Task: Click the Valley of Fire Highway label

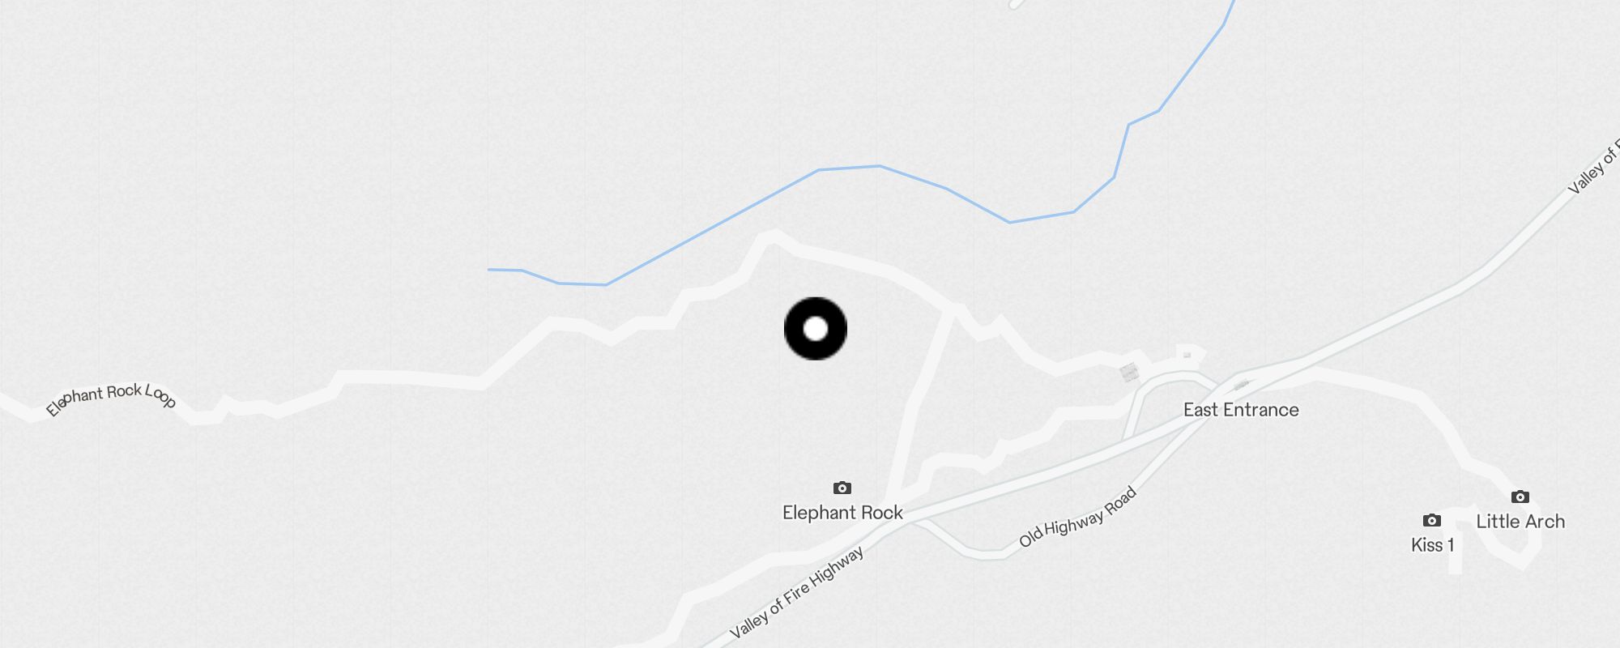Action: [x=797, y=593]
